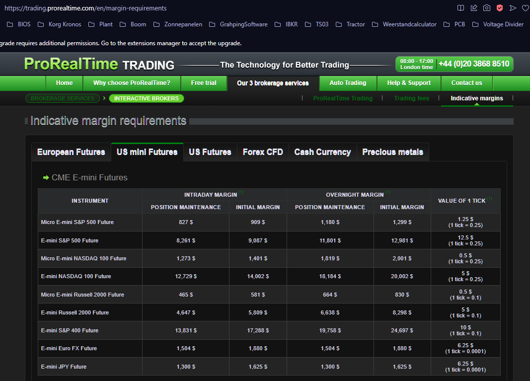Image resolution: width=530 pixels, height=381 pixels.
Task: Open the Zonnepanelen bookmark folder
Action: [178, 24]
